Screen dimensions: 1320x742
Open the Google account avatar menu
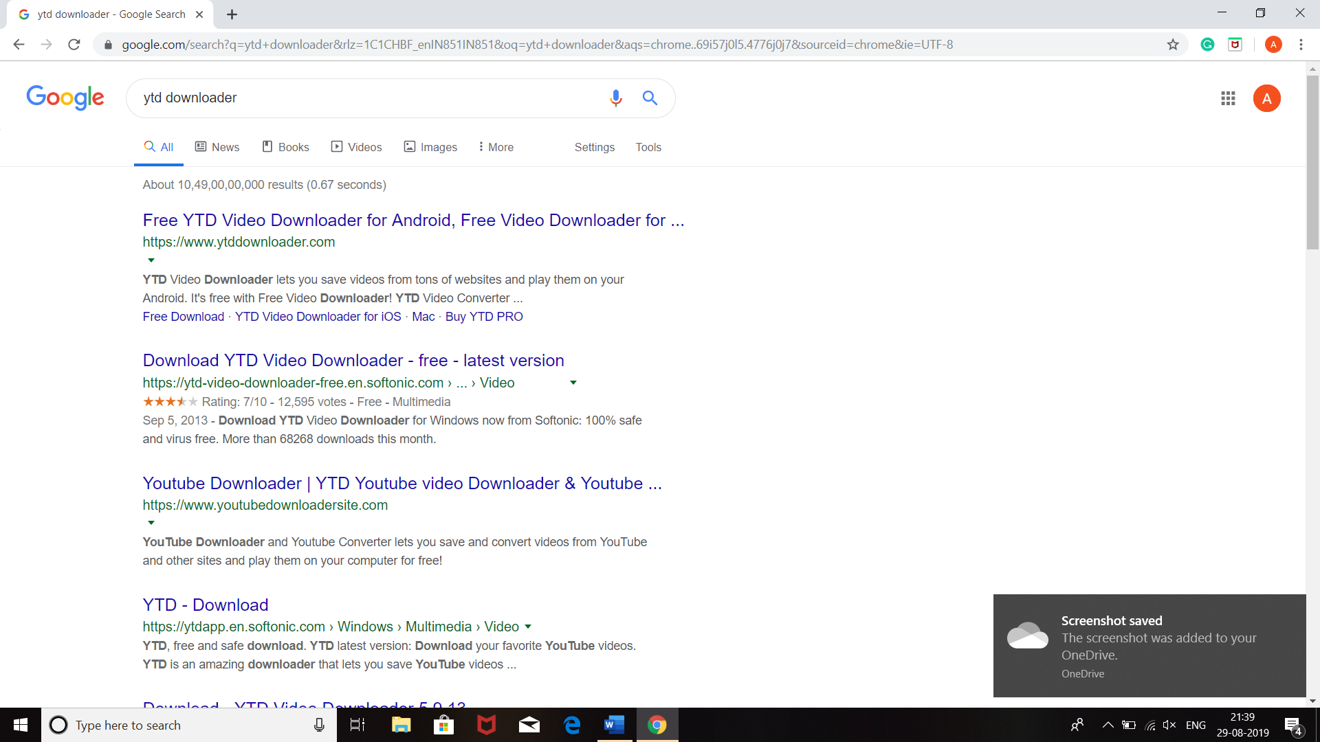coord(1267,98)
